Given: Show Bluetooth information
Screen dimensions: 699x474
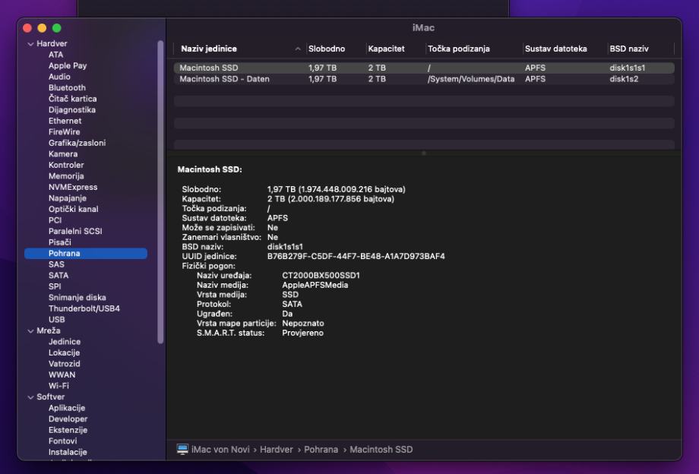Looking at the screenshot, I should [x=67, y=88].
